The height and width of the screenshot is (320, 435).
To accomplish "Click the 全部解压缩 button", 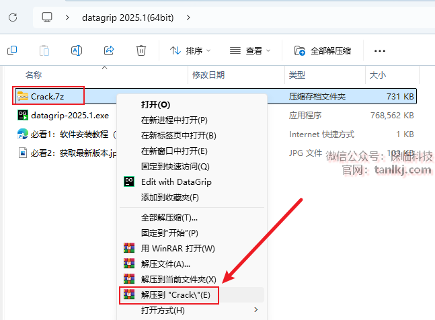I will (x=323, y=50).
